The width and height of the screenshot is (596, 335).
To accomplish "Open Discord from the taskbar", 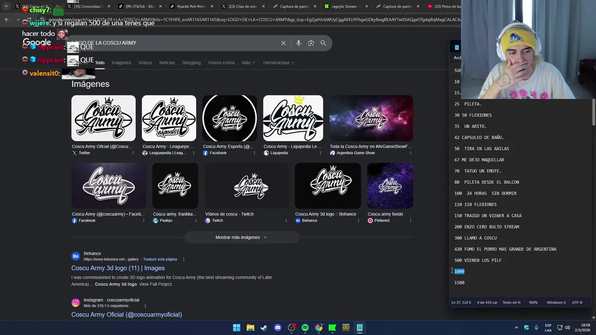I will click(278, 328).
